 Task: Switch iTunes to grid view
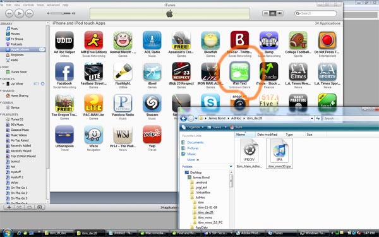coord(273,13)
